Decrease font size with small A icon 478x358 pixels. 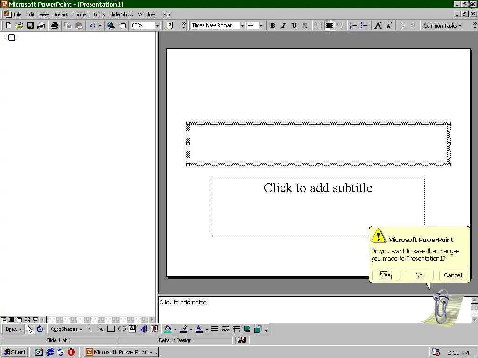pyautogui.click(x=389, y=26)
